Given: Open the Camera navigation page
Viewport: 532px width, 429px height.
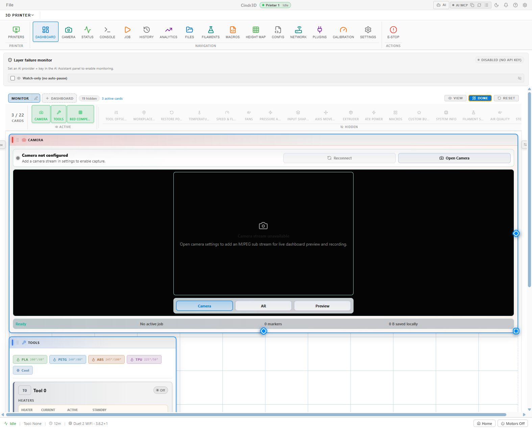Looking at the screenshot, I should [68, 32].
